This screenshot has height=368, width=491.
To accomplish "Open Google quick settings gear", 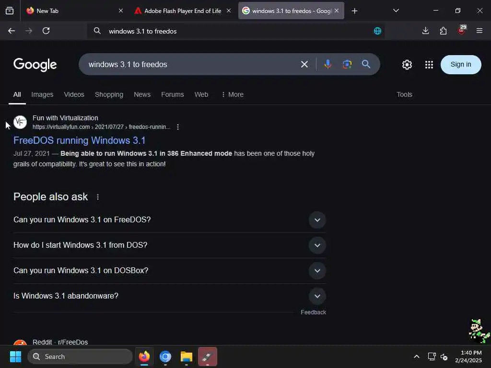I will [407, 65].
